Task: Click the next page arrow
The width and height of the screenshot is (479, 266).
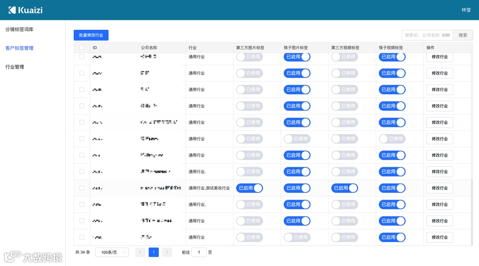Action: point(167,252)
